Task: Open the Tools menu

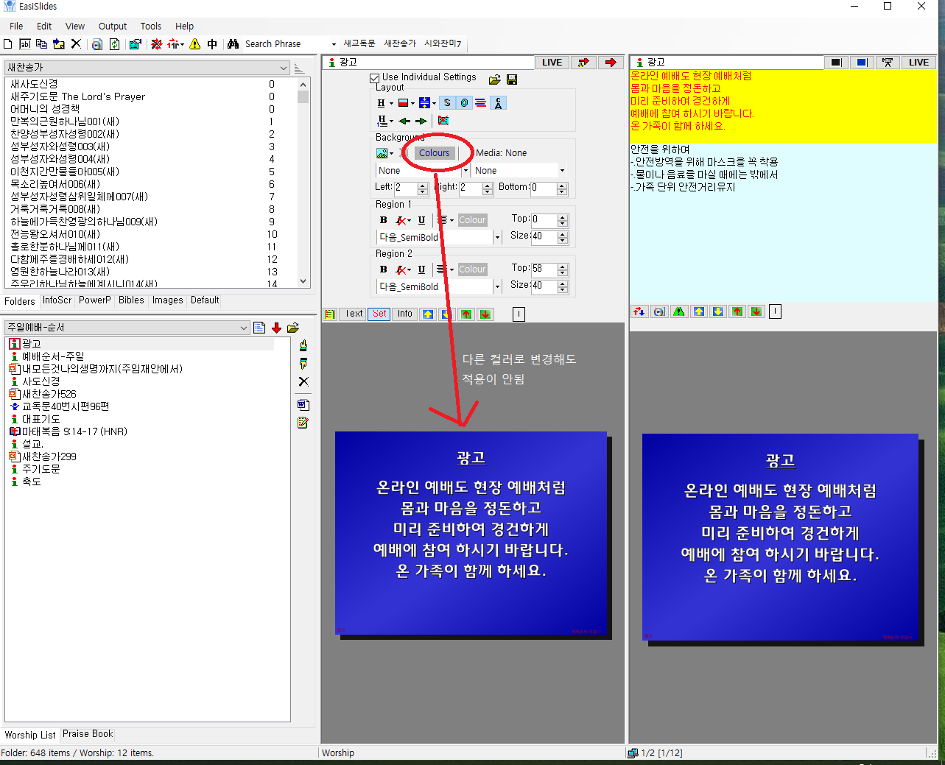Action: (151, 26)
